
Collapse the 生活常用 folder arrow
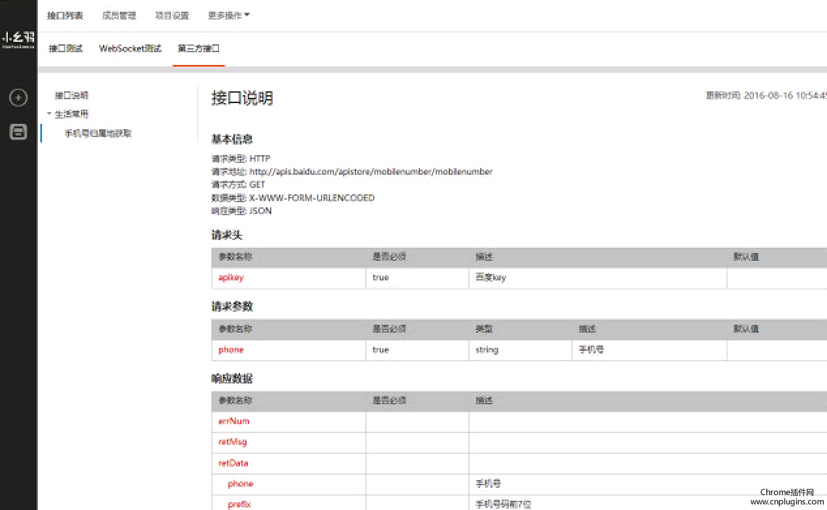49,114
